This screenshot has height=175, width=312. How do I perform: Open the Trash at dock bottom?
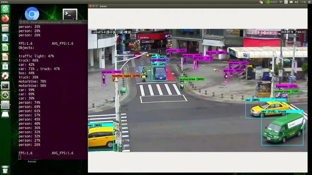5,170
